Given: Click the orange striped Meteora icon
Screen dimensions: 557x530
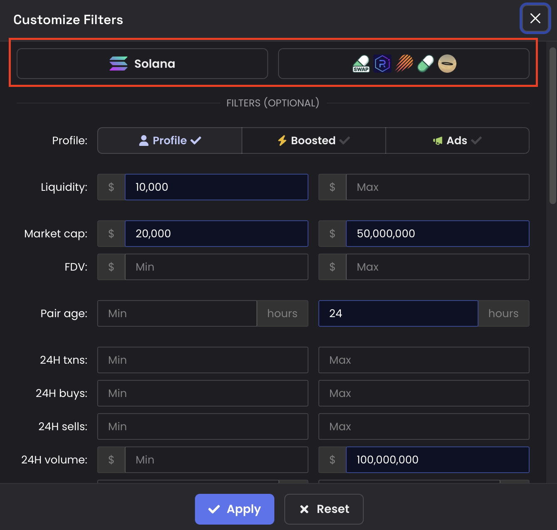Looking at the screenshot, I should coord(404,64).
